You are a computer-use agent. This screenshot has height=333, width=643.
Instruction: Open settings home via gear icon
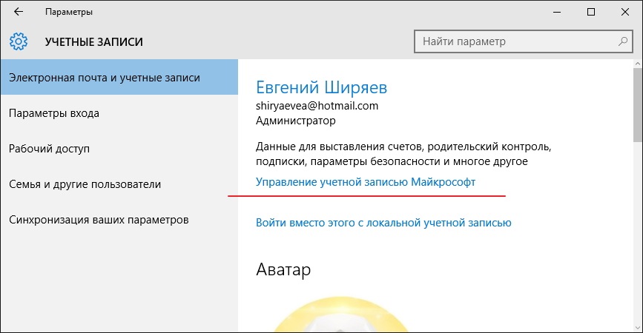[x=19, y=41]
